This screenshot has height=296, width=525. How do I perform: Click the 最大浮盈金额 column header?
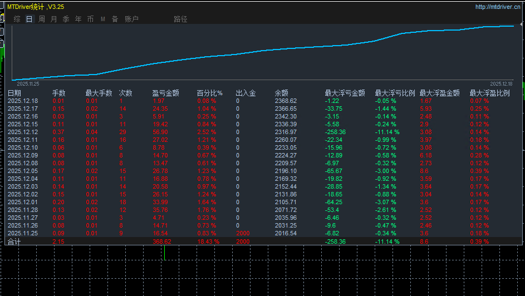(440, 93)
